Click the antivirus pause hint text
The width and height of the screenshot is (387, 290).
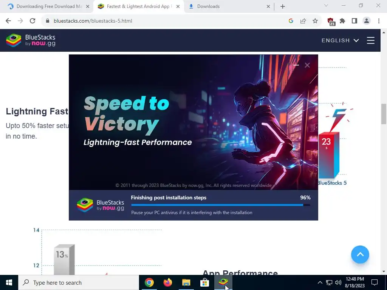point(192,213)
